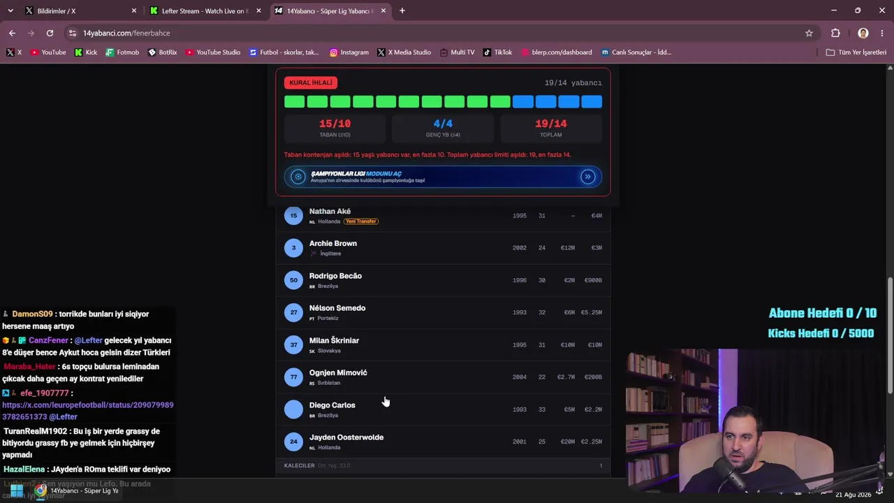
Task: Click the Yeni Transfer tag beside Nathan Aké
Action: point(361,221)
